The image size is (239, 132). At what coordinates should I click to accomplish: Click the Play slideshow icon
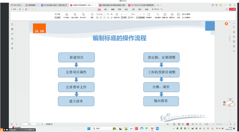coord(92,14)
